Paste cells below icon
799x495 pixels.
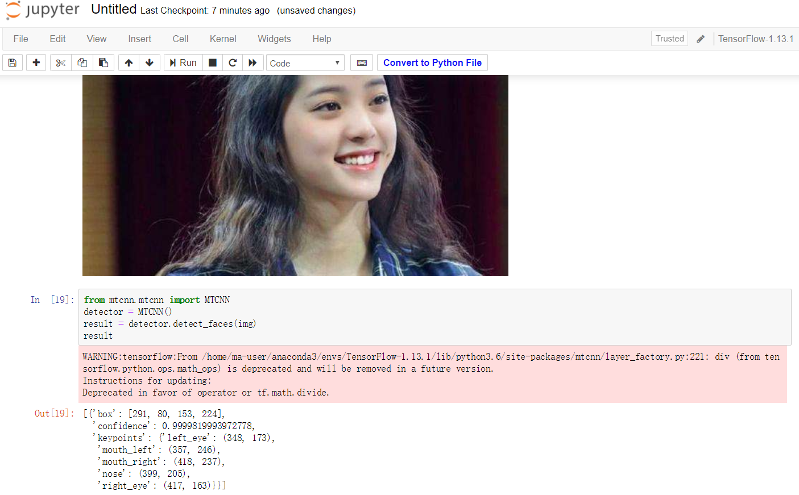click(x=104, y=63)
